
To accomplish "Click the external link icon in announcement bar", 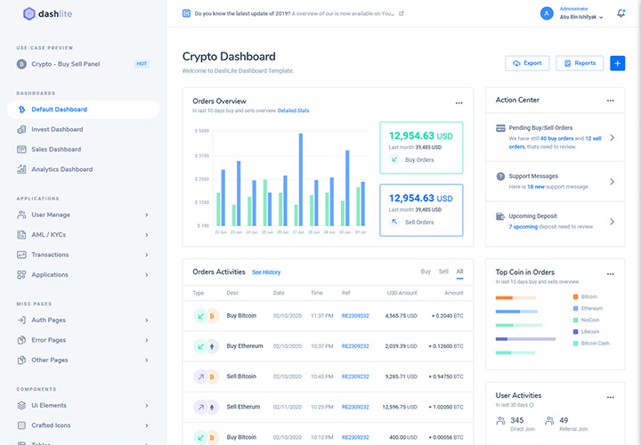I will tap(402, 13).
